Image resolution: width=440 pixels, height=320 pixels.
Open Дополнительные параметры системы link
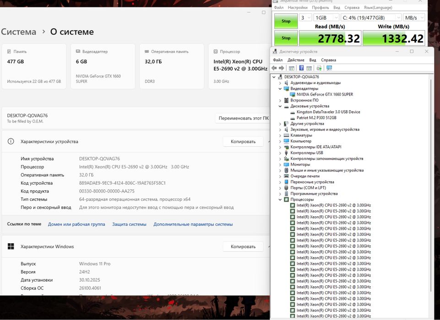click(193, 224)
